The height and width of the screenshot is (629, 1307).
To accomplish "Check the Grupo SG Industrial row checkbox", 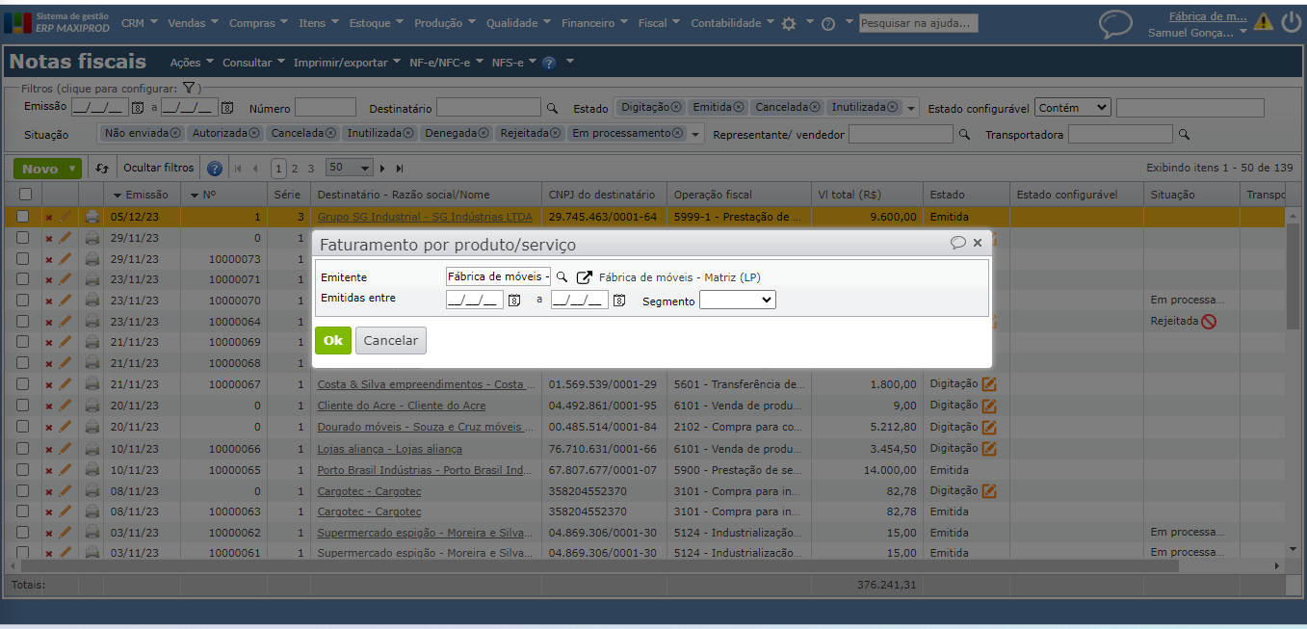I will click(x=23, y=217).
